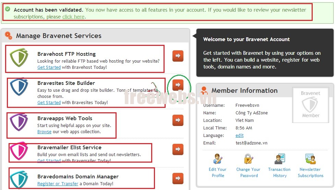Click the Bravenet Member badge image
Viewport: 336px width, 190px height.
310,105
